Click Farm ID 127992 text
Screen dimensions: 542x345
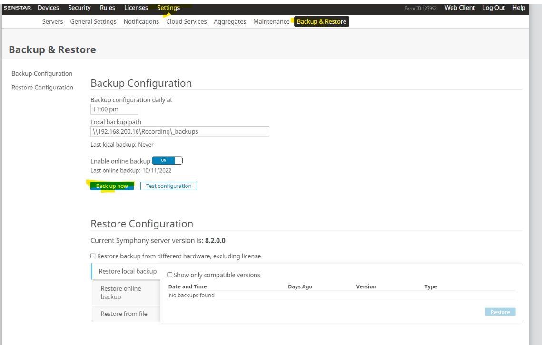[421, 8]
